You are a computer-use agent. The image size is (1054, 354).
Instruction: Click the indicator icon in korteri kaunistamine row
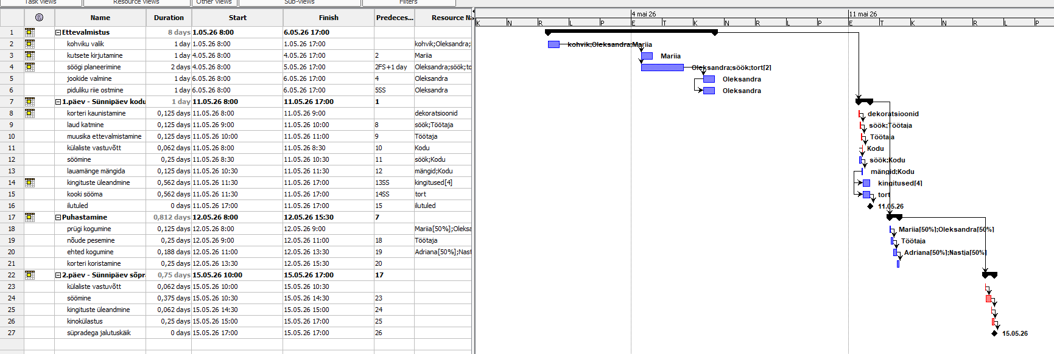(30, 113)
